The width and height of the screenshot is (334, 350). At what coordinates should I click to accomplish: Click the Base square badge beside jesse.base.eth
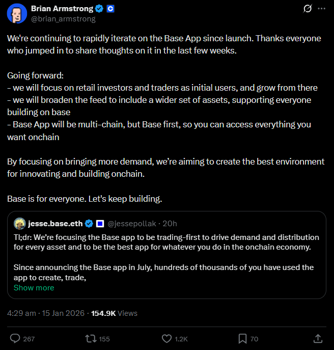click(x=100, y=224)
